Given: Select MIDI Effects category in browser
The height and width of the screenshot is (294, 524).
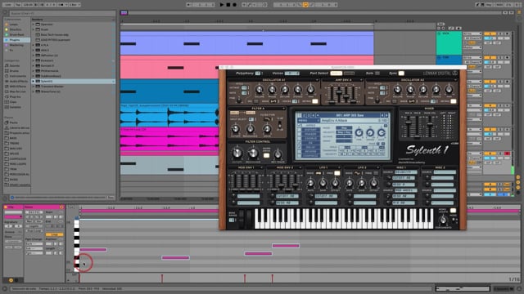Looking at the screenshot, I should click(x=18, y=87).
